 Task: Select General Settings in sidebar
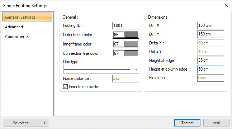27,17
